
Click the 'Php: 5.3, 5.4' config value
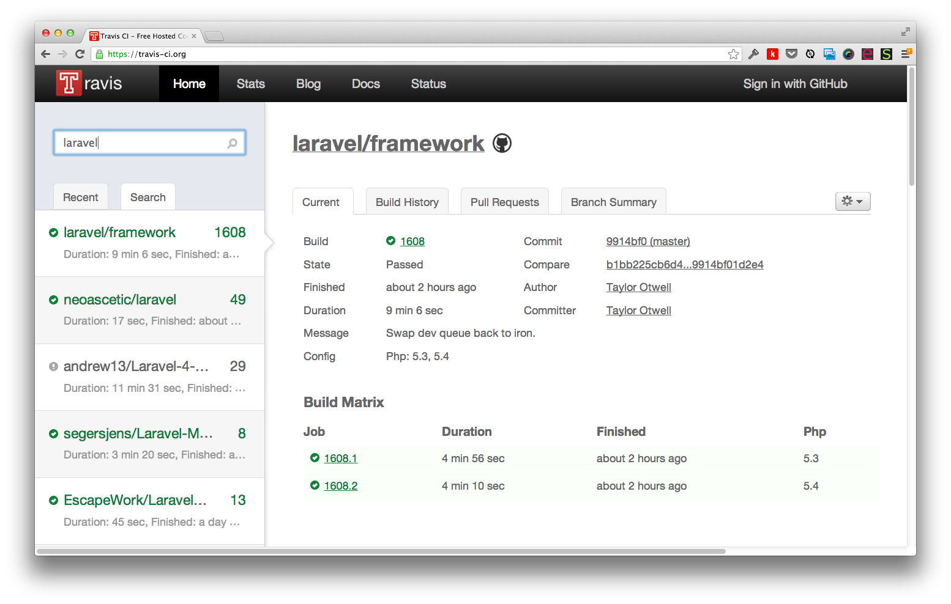click(x=417, y=356)
